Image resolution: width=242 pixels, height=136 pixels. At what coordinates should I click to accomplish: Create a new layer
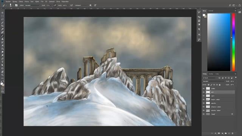229,133
